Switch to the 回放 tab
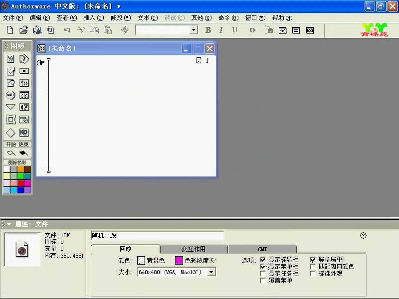 pos(126,249)
